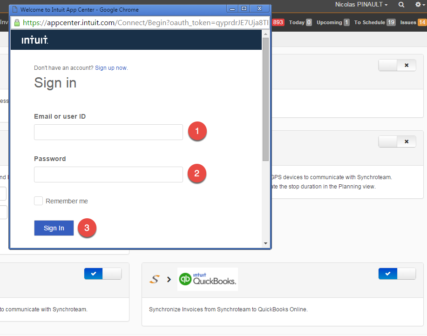Click the Synchroteam S logo icon
The image size is (427, 336).
coord(155,279)
